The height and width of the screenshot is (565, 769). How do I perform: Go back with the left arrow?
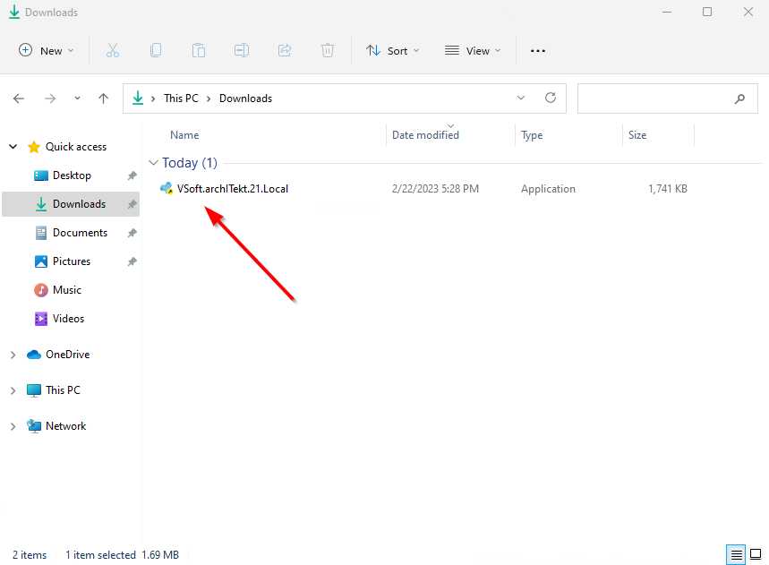pyautogui.click(x=19, y=98)
